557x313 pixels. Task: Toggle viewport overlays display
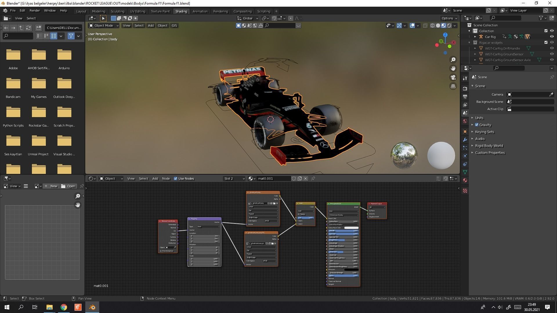412,26
